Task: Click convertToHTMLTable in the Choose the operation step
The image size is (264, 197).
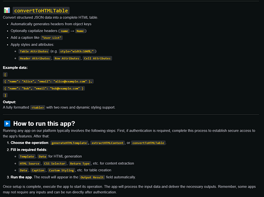Action: pyautogui.click(x=149, y=143)
